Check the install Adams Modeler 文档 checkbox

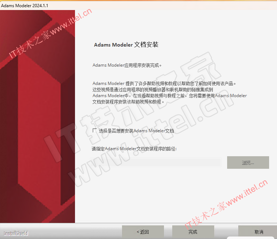click(95, 130)
